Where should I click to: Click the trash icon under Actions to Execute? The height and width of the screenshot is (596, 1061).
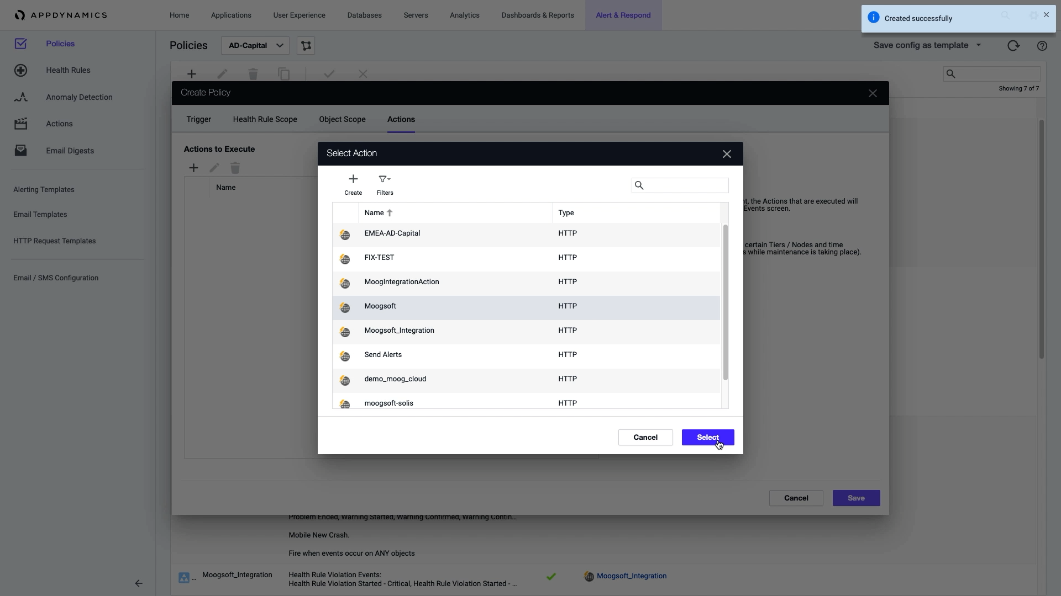coord(235,168)
